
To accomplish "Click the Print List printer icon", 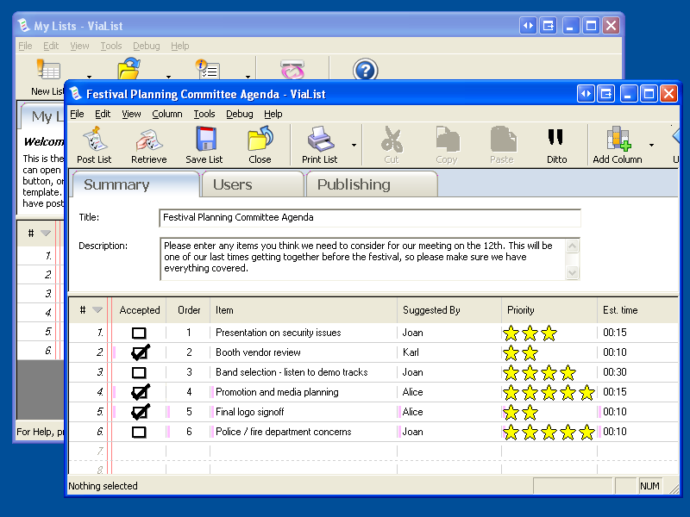I will click(x=320, y=139).
